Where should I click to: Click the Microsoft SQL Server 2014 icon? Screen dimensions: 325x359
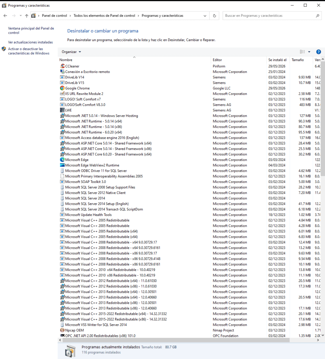tap(62, 198)
